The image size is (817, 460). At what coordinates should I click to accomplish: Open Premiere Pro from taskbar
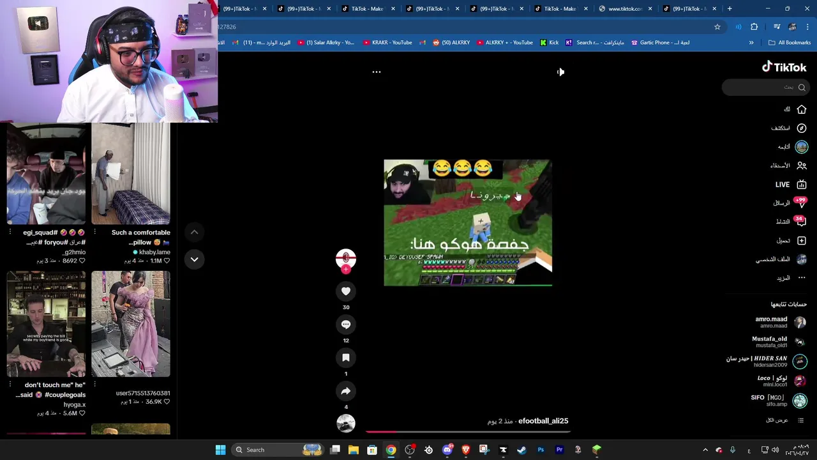(559, 450)
